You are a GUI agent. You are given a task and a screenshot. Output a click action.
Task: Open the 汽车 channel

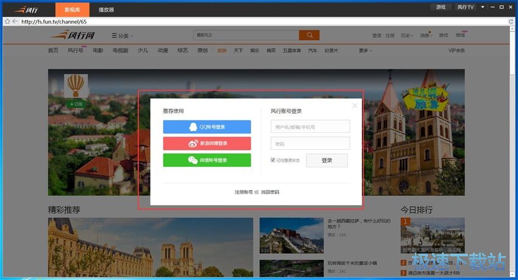point(313,51)
